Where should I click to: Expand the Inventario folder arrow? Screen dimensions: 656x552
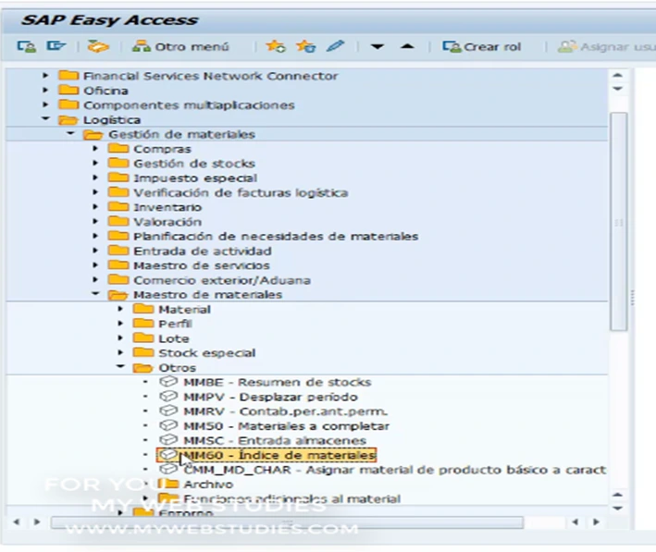click(95, 207)
